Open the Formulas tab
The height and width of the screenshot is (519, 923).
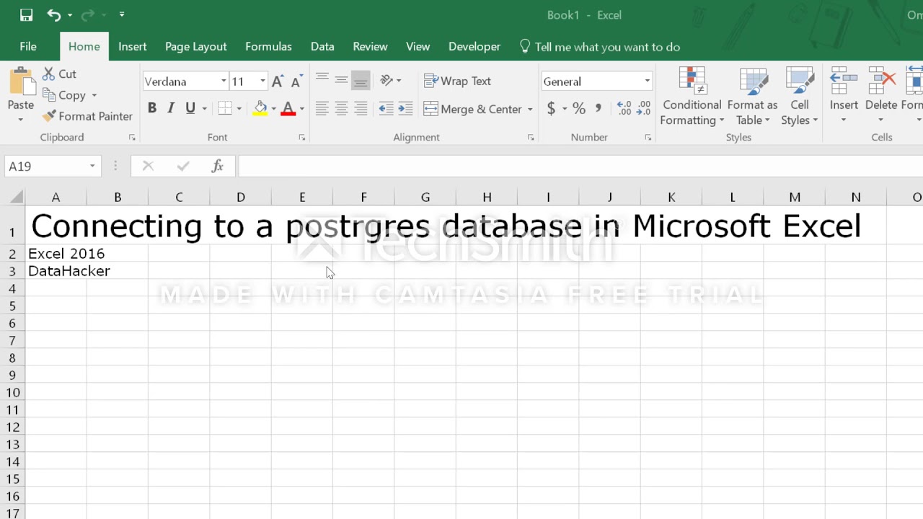pos(268,46)
